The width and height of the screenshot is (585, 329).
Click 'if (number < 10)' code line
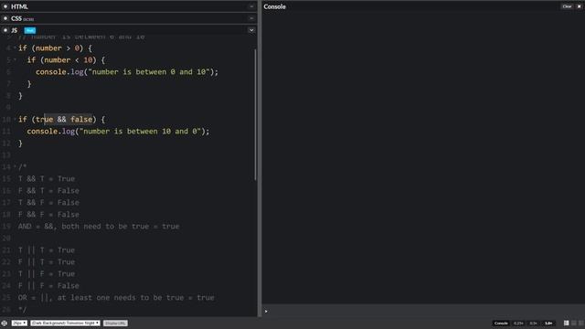[66, 60]
